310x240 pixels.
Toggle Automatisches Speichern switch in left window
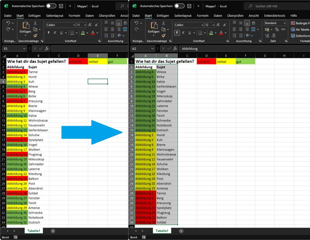point(51,6)
